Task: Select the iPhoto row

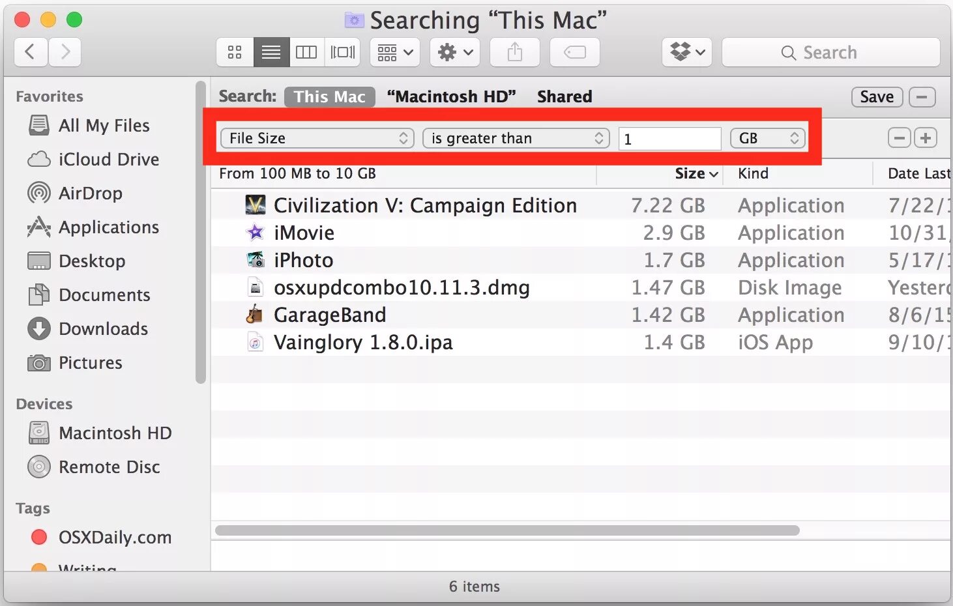Action: pyautogui.click(x=581, y=260)
